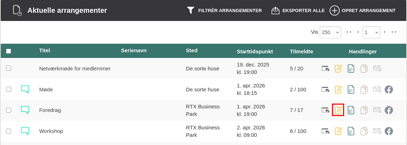This screenshot has height=145, width=407.
Task: Select the Netværkmøde for medlemmer row checkbox
Action: pos(9,68)
